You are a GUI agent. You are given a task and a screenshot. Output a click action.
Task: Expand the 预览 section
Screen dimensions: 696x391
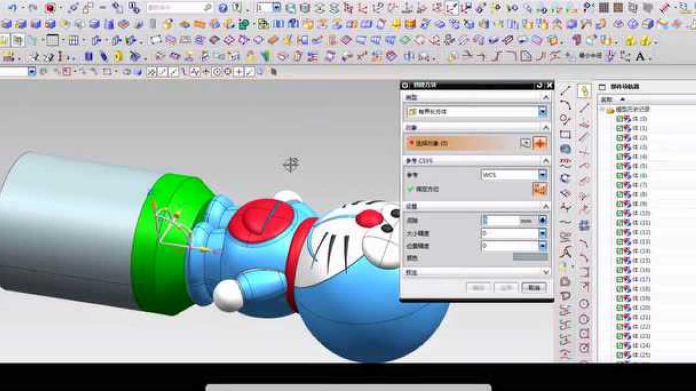pyautogui.click(x=546, y=272)
